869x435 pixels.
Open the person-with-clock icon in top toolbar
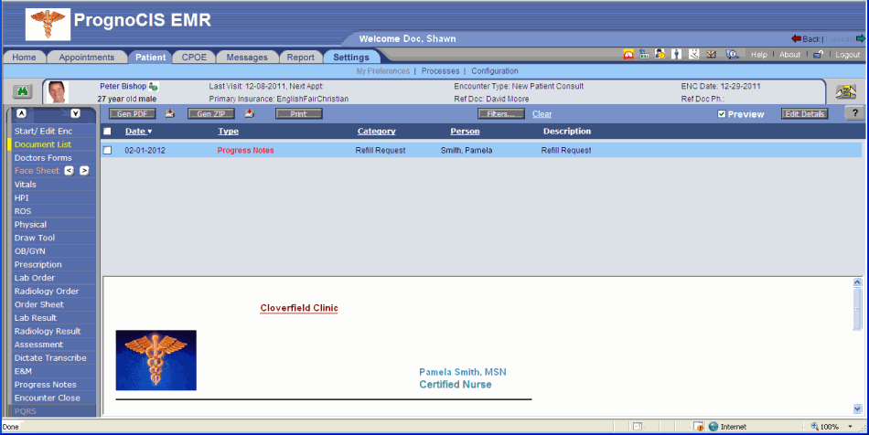pos(660,54)
